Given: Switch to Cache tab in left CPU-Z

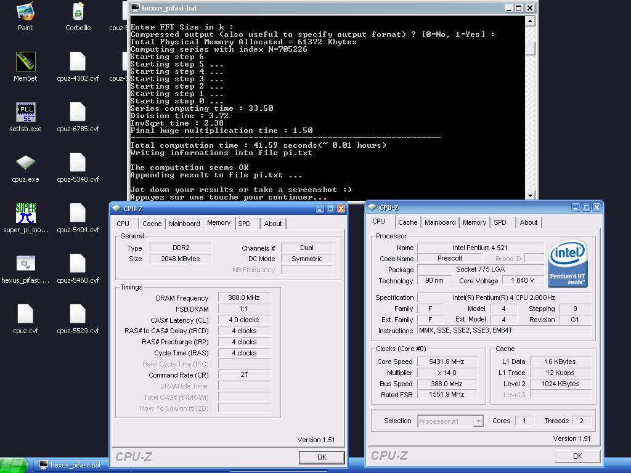Looking at the screenshot, I should point(152,224).
